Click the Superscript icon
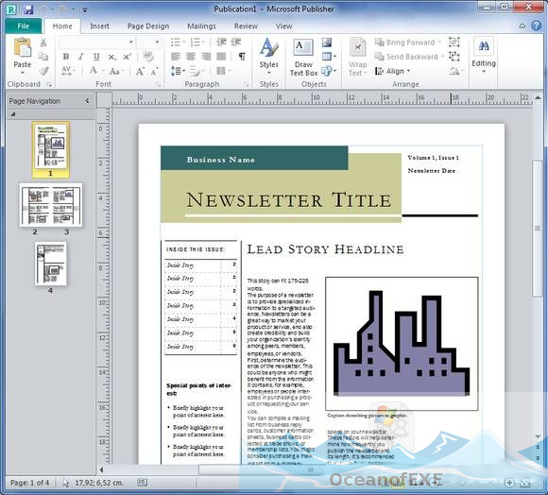This screenshot has height=495, width=548. click(x=128, y=57)
